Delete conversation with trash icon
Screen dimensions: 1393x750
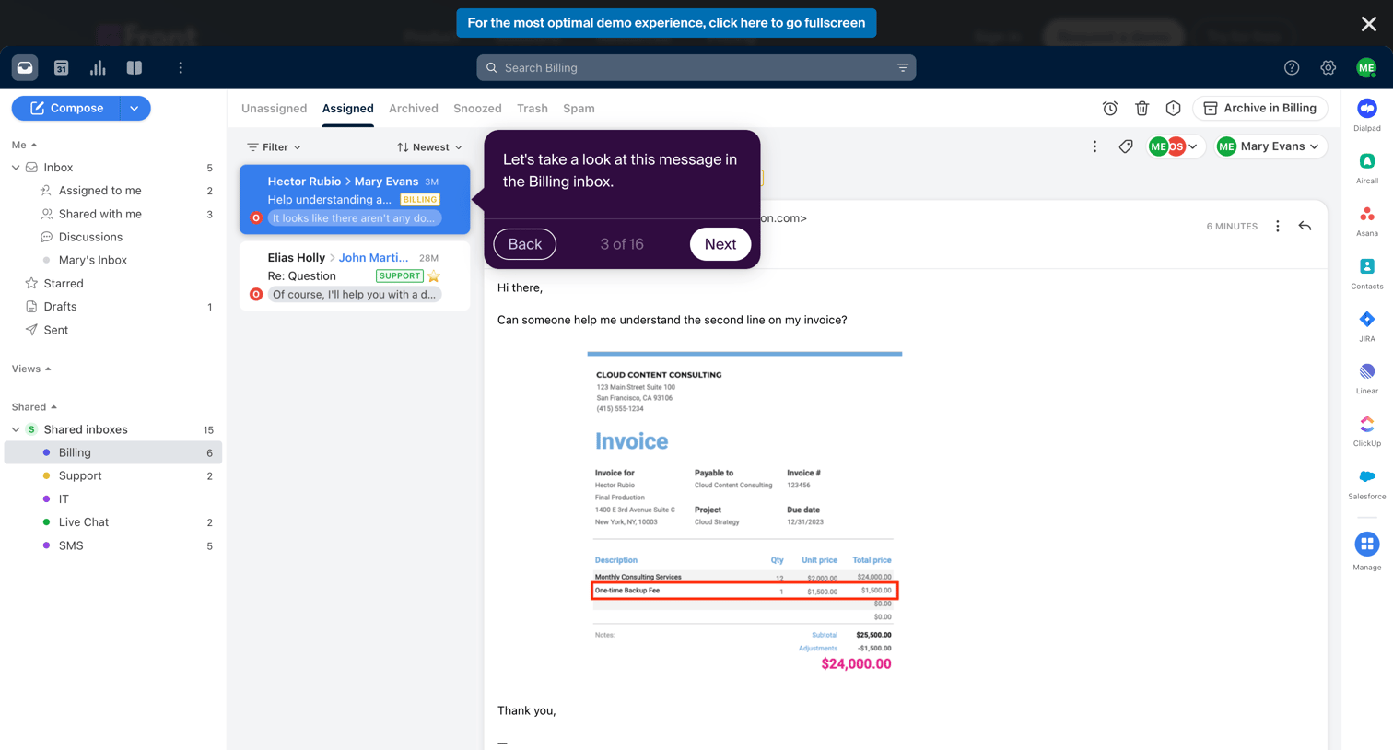tap(1141, 108)
